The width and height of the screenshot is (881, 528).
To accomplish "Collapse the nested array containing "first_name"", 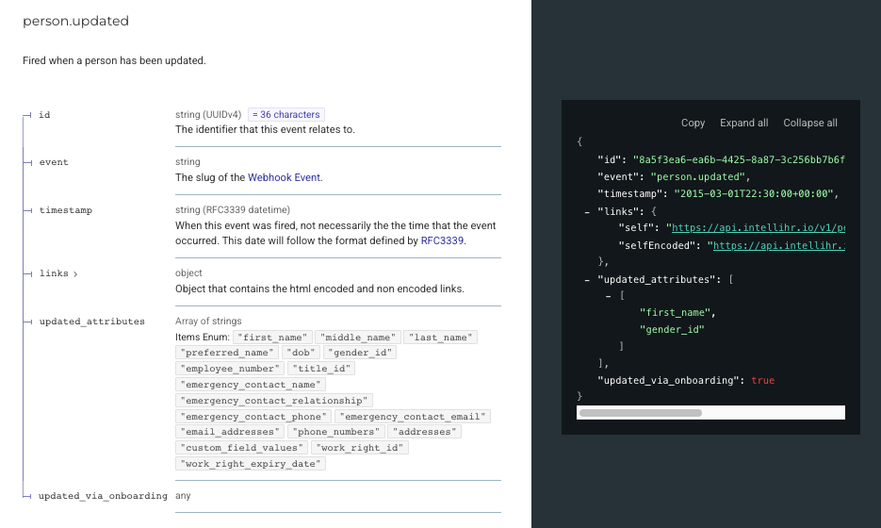I will click(609, 296).
